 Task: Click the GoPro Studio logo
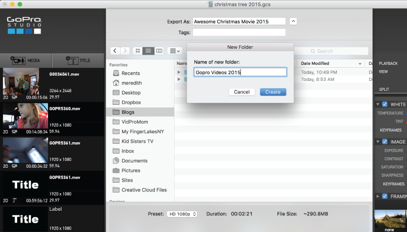coord(24,25)
